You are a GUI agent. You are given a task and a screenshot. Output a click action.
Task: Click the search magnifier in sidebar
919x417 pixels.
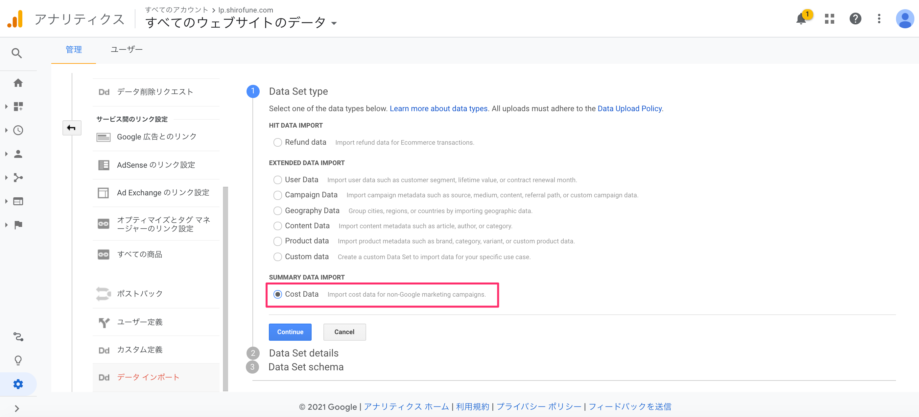[17, 53]
